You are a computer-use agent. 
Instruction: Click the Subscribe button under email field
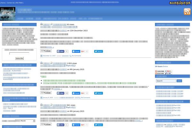pyautogui.click(x=19, y=58)
